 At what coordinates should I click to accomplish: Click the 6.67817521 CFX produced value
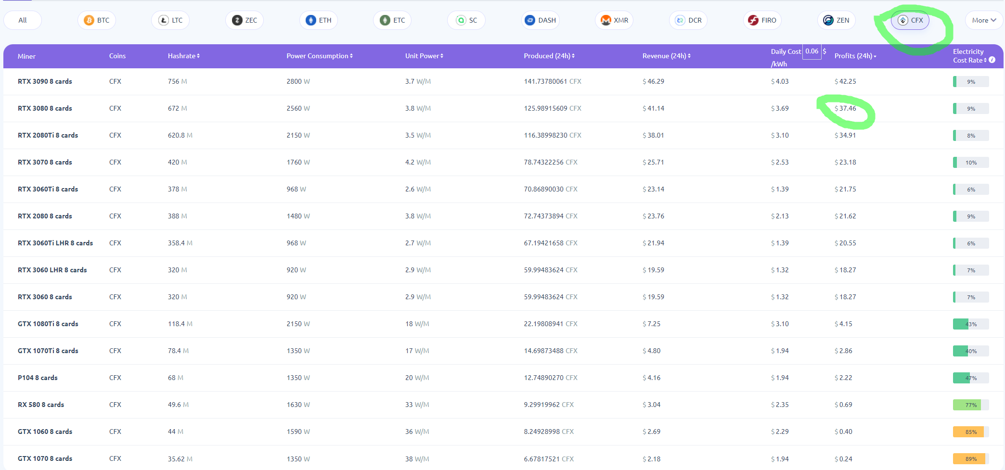coord(549,458)
